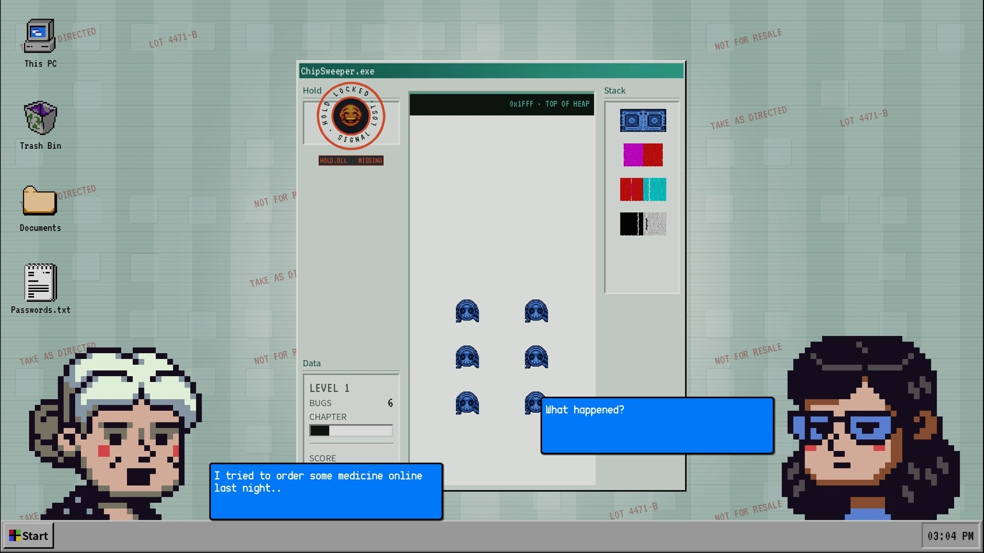
Task: Click the 03:04 PM taskbar clock
Action: tap(951, 536)
